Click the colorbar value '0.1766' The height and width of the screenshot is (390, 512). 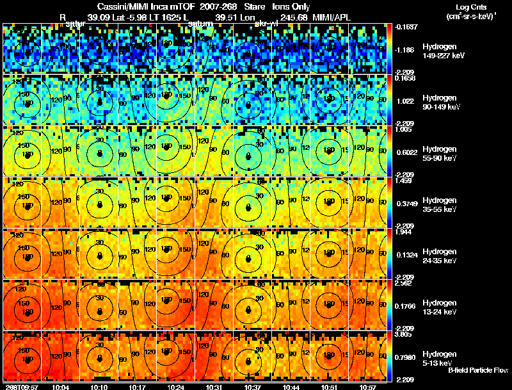405,306
